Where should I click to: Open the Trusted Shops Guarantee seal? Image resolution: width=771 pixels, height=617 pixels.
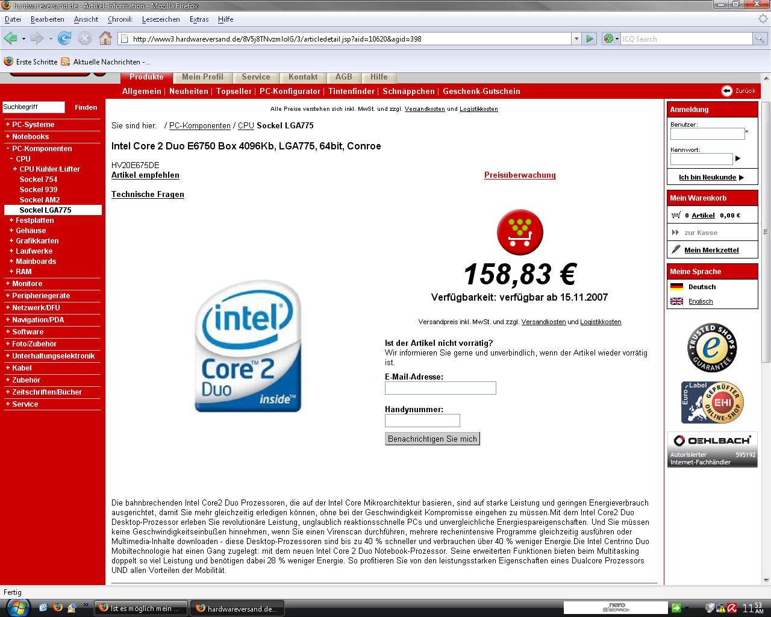point(712,348)
